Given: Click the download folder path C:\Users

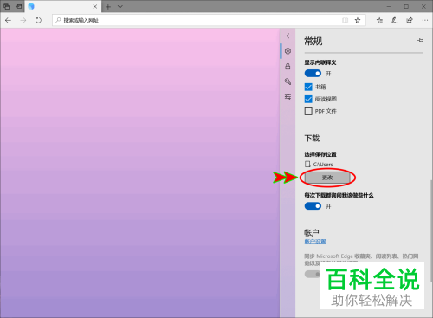Looking at the screenshot, I should [323, 165].
